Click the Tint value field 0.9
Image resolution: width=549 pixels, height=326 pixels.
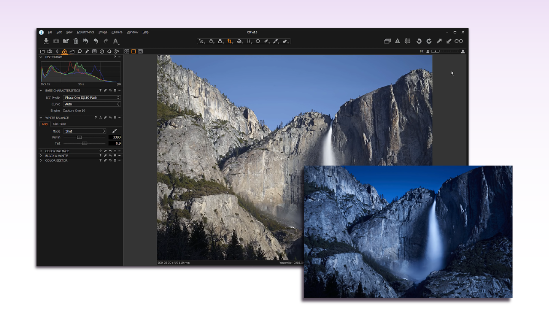tap(115, 143)
